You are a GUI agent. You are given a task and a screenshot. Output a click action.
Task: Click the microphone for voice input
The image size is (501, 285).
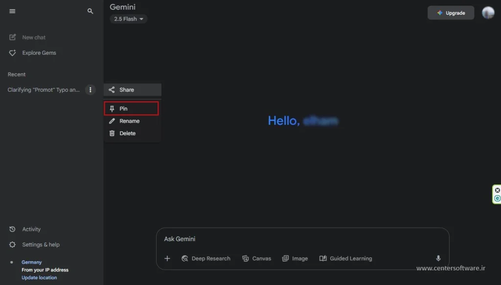438,258
